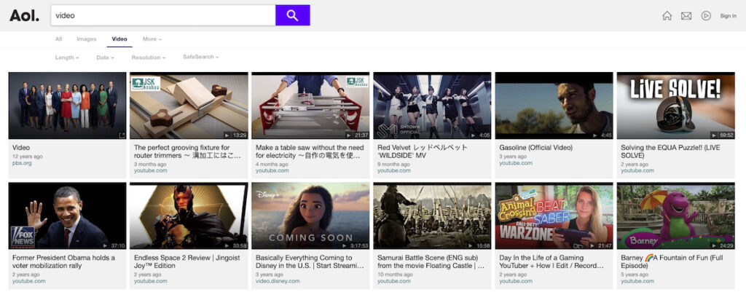This screenshot has width=746, height=292.
Task: Click the purple search magnifier button
Action: pyautogui.click(x=293, y=15)
